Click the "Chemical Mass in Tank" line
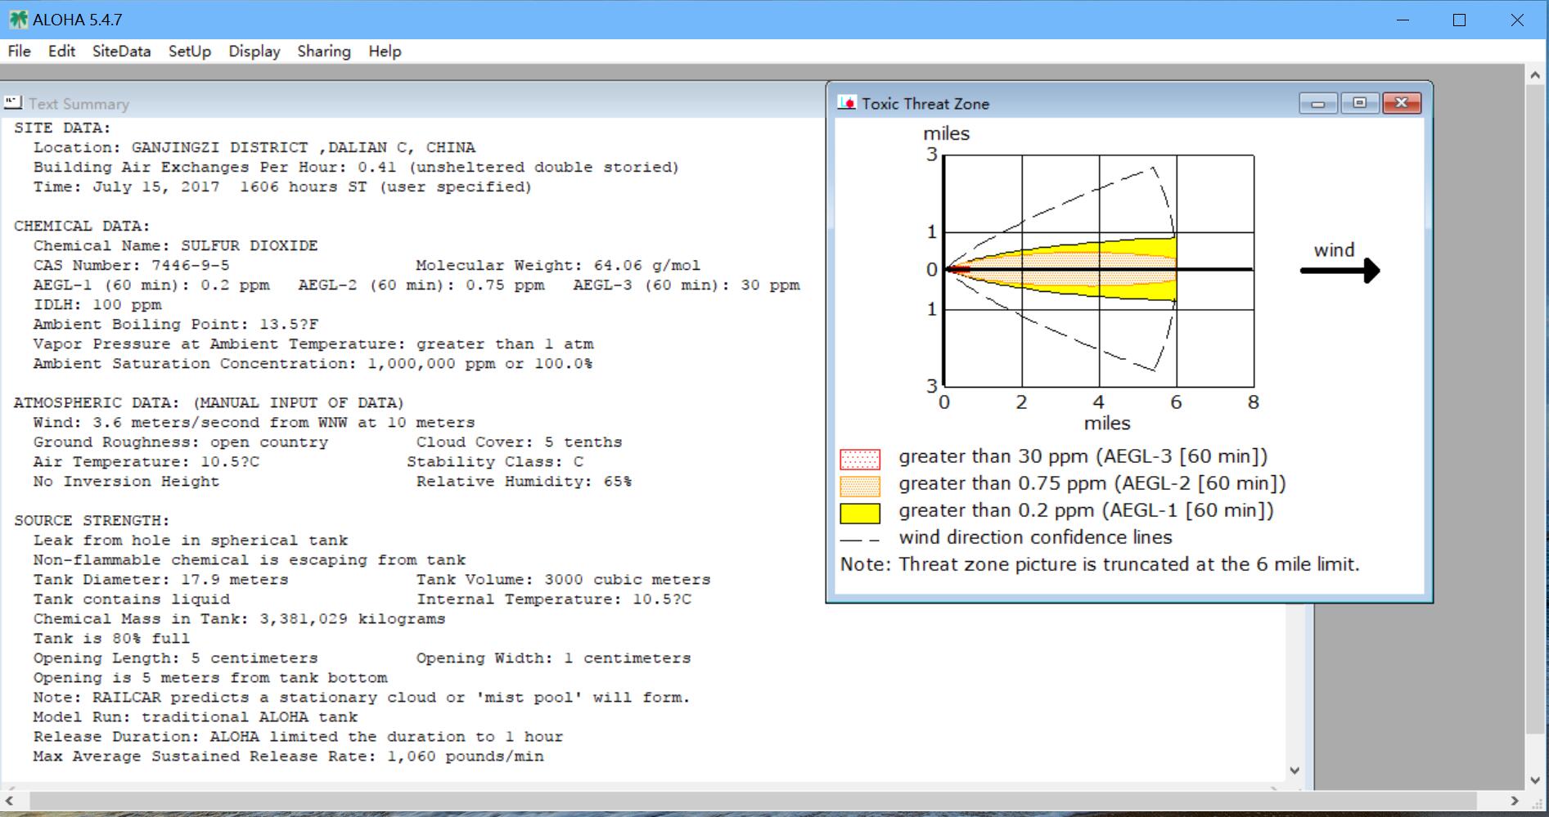Image resolution: width=1549 pixels, height=817 pixels. 240,619
